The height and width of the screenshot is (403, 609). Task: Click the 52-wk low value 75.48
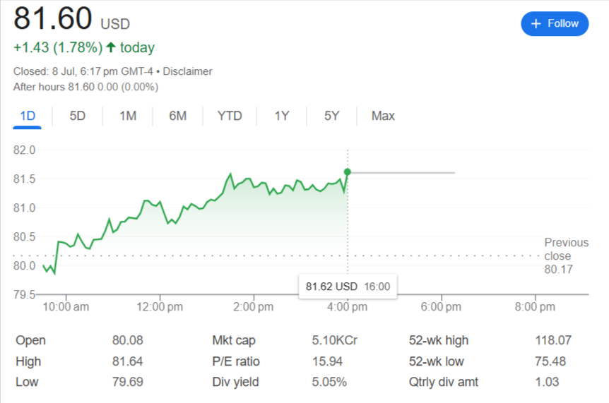pyautogui.click(x=550, y=361)
